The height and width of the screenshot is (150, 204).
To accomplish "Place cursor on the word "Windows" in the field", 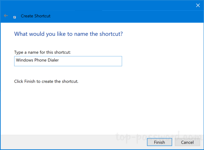I will pos(24,60).
